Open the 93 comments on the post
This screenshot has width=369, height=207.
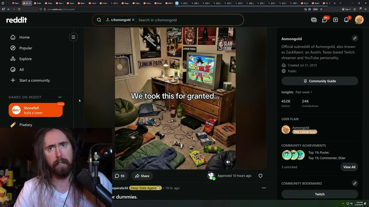[x=119, y=176]
